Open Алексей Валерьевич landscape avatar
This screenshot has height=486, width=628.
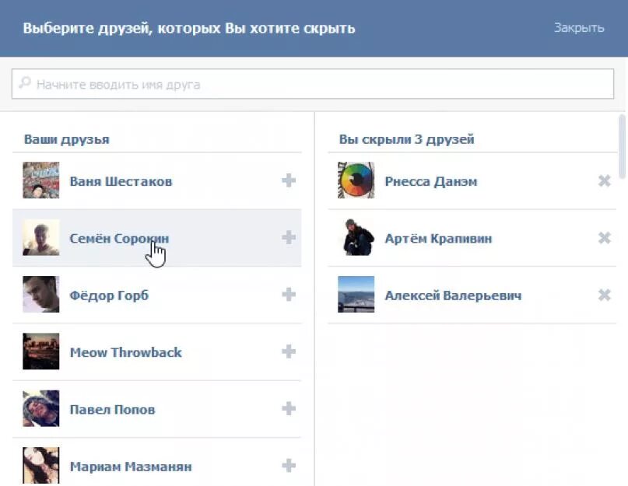[x=356, y=294]
